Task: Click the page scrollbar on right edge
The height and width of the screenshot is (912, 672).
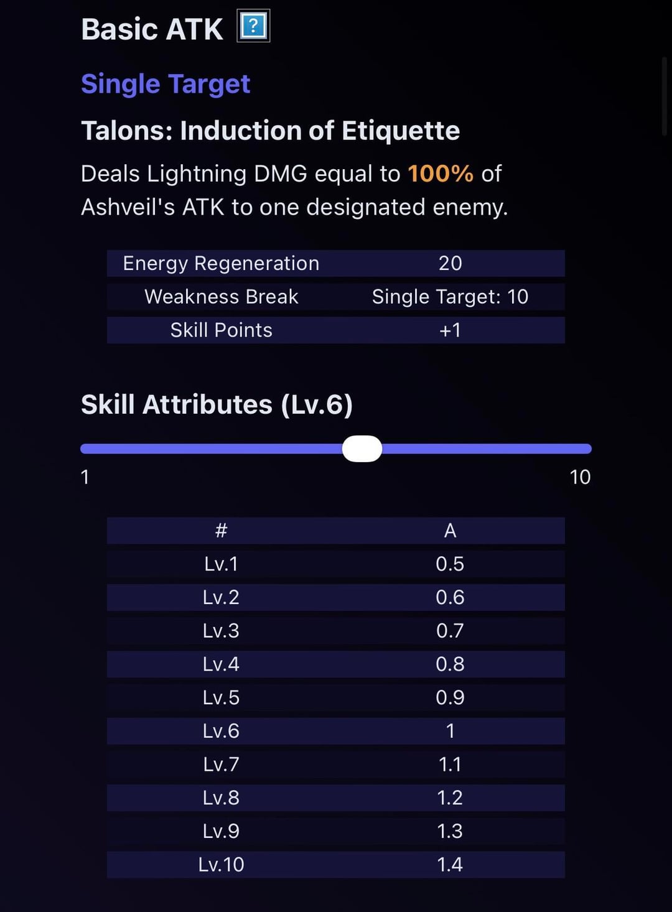Action: (664, 96)
